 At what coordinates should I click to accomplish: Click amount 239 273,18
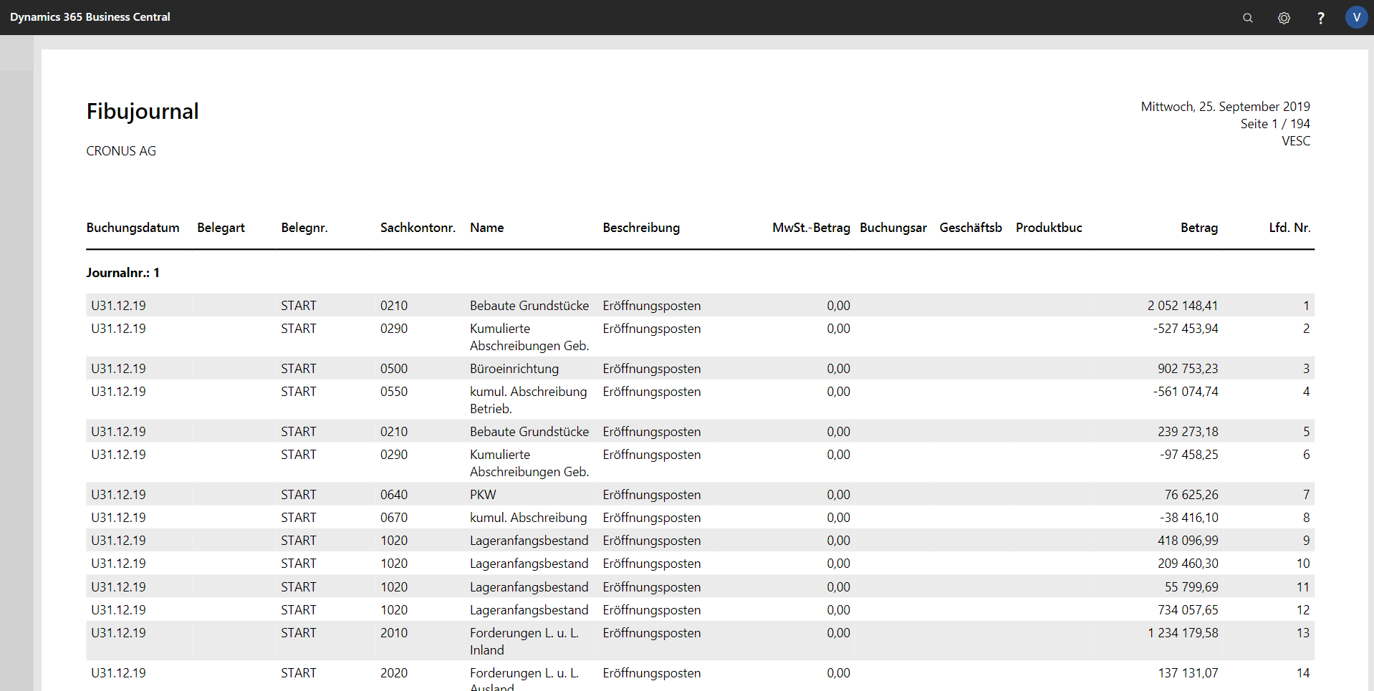coord(1188,432)
